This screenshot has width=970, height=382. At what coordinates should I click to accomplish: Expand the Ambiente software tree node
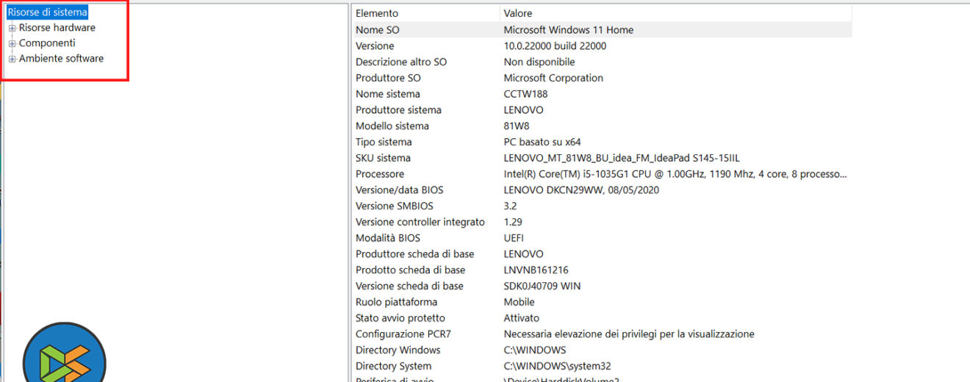[x=12, y=59]
